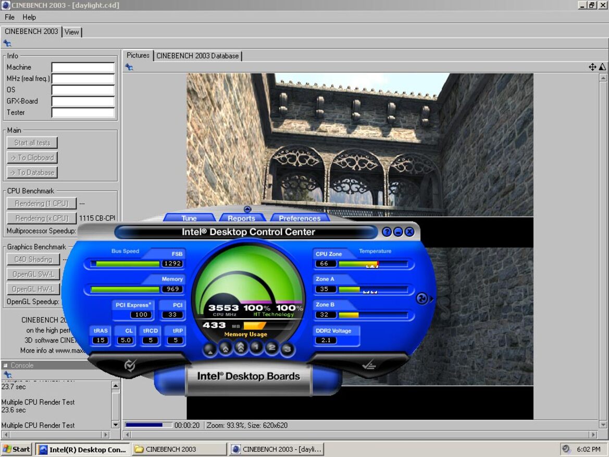Open the File menu
Viewport: 609px width, 457px height.
9,17
